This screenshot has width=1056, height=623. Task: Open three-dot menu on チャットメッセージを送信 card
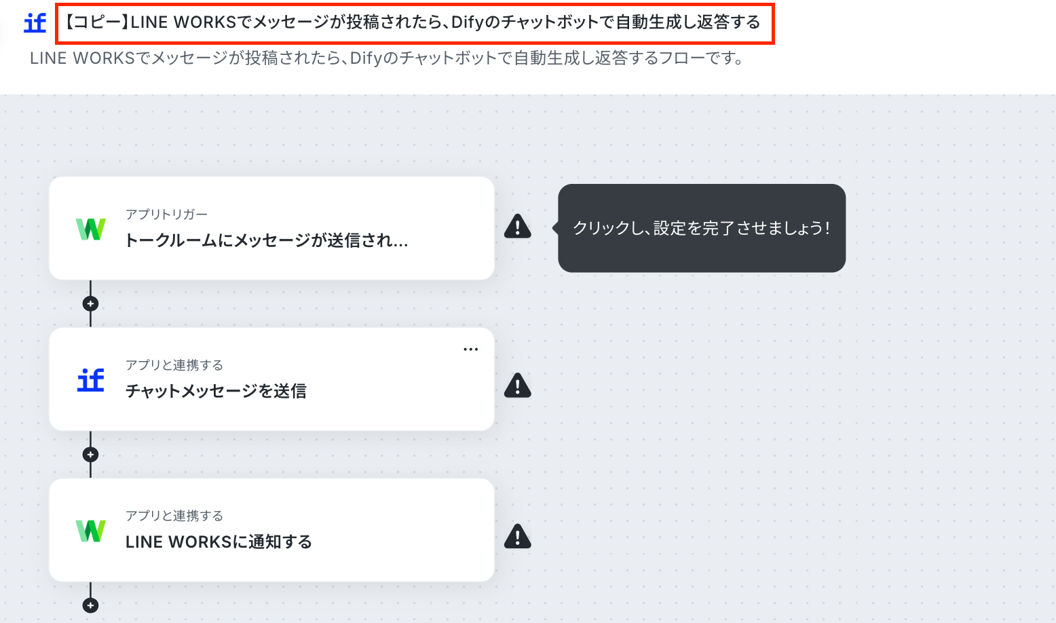[471, 350]
